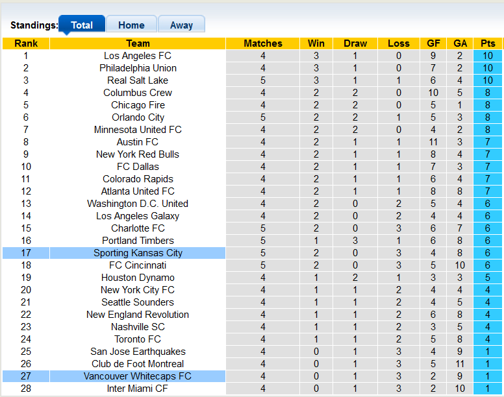Open the Los Angeles FC team link
The image size is (504, 397).
point(138,56)
